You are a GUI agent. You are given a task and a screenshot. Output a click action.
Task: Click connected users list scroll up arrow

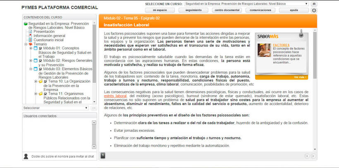tap(94, 123)
